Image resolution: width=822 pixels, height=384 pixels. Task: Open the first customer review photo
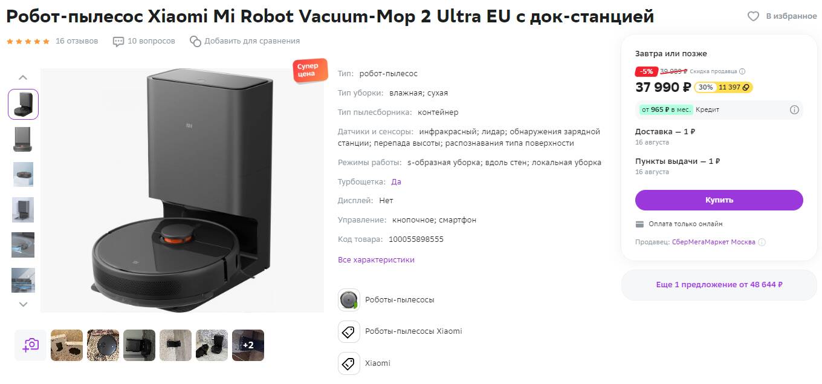[x=66, y=345]
